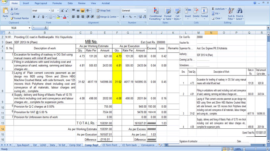Click the Cut scissors icon
The width and height of the screenshot is (270, 151).
pyautogui.click(x=12, y=9)
